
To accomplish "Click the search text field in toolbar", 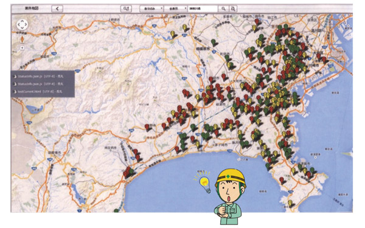I will (x=203, y=9).
